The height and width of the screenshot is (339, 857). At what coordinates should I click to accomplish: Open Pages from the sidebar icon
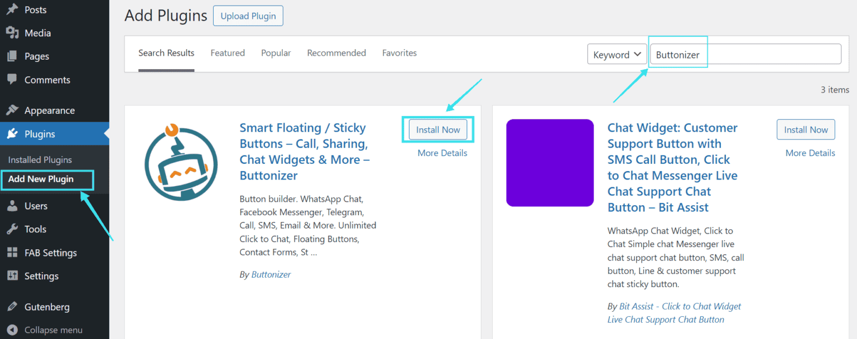click(12, 56)
